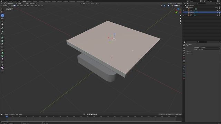
Task: Open the Tool properties tab
Action: [184, 45]
